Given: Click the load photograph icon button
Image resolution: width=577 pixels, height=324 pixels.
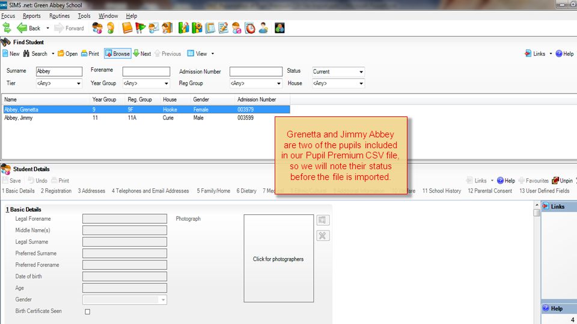Looking at the screenshot, I should tap(323, 220).
